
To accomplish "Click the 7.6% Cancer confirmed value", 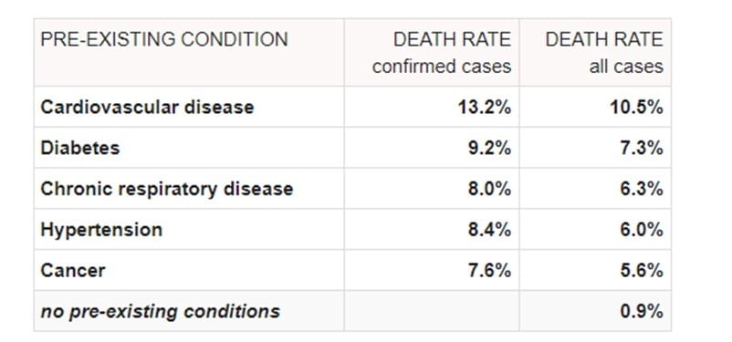I will point(490,271).
